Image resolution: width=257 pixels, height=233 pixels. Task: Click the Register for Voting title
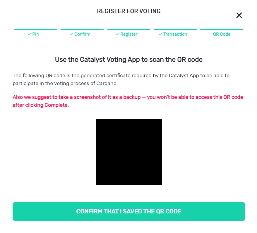coord(129,11)
